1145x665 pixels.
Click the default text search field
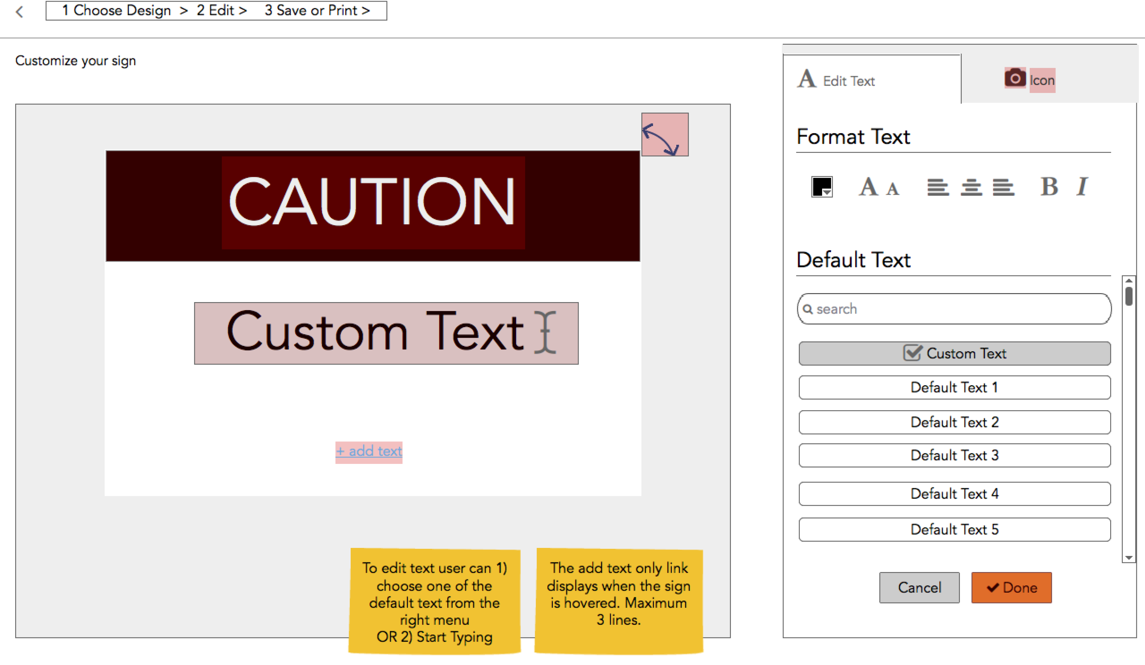pos(954,309)
